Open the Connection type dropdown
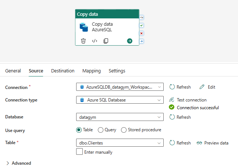The image size is (238, 168). (120, 100)
